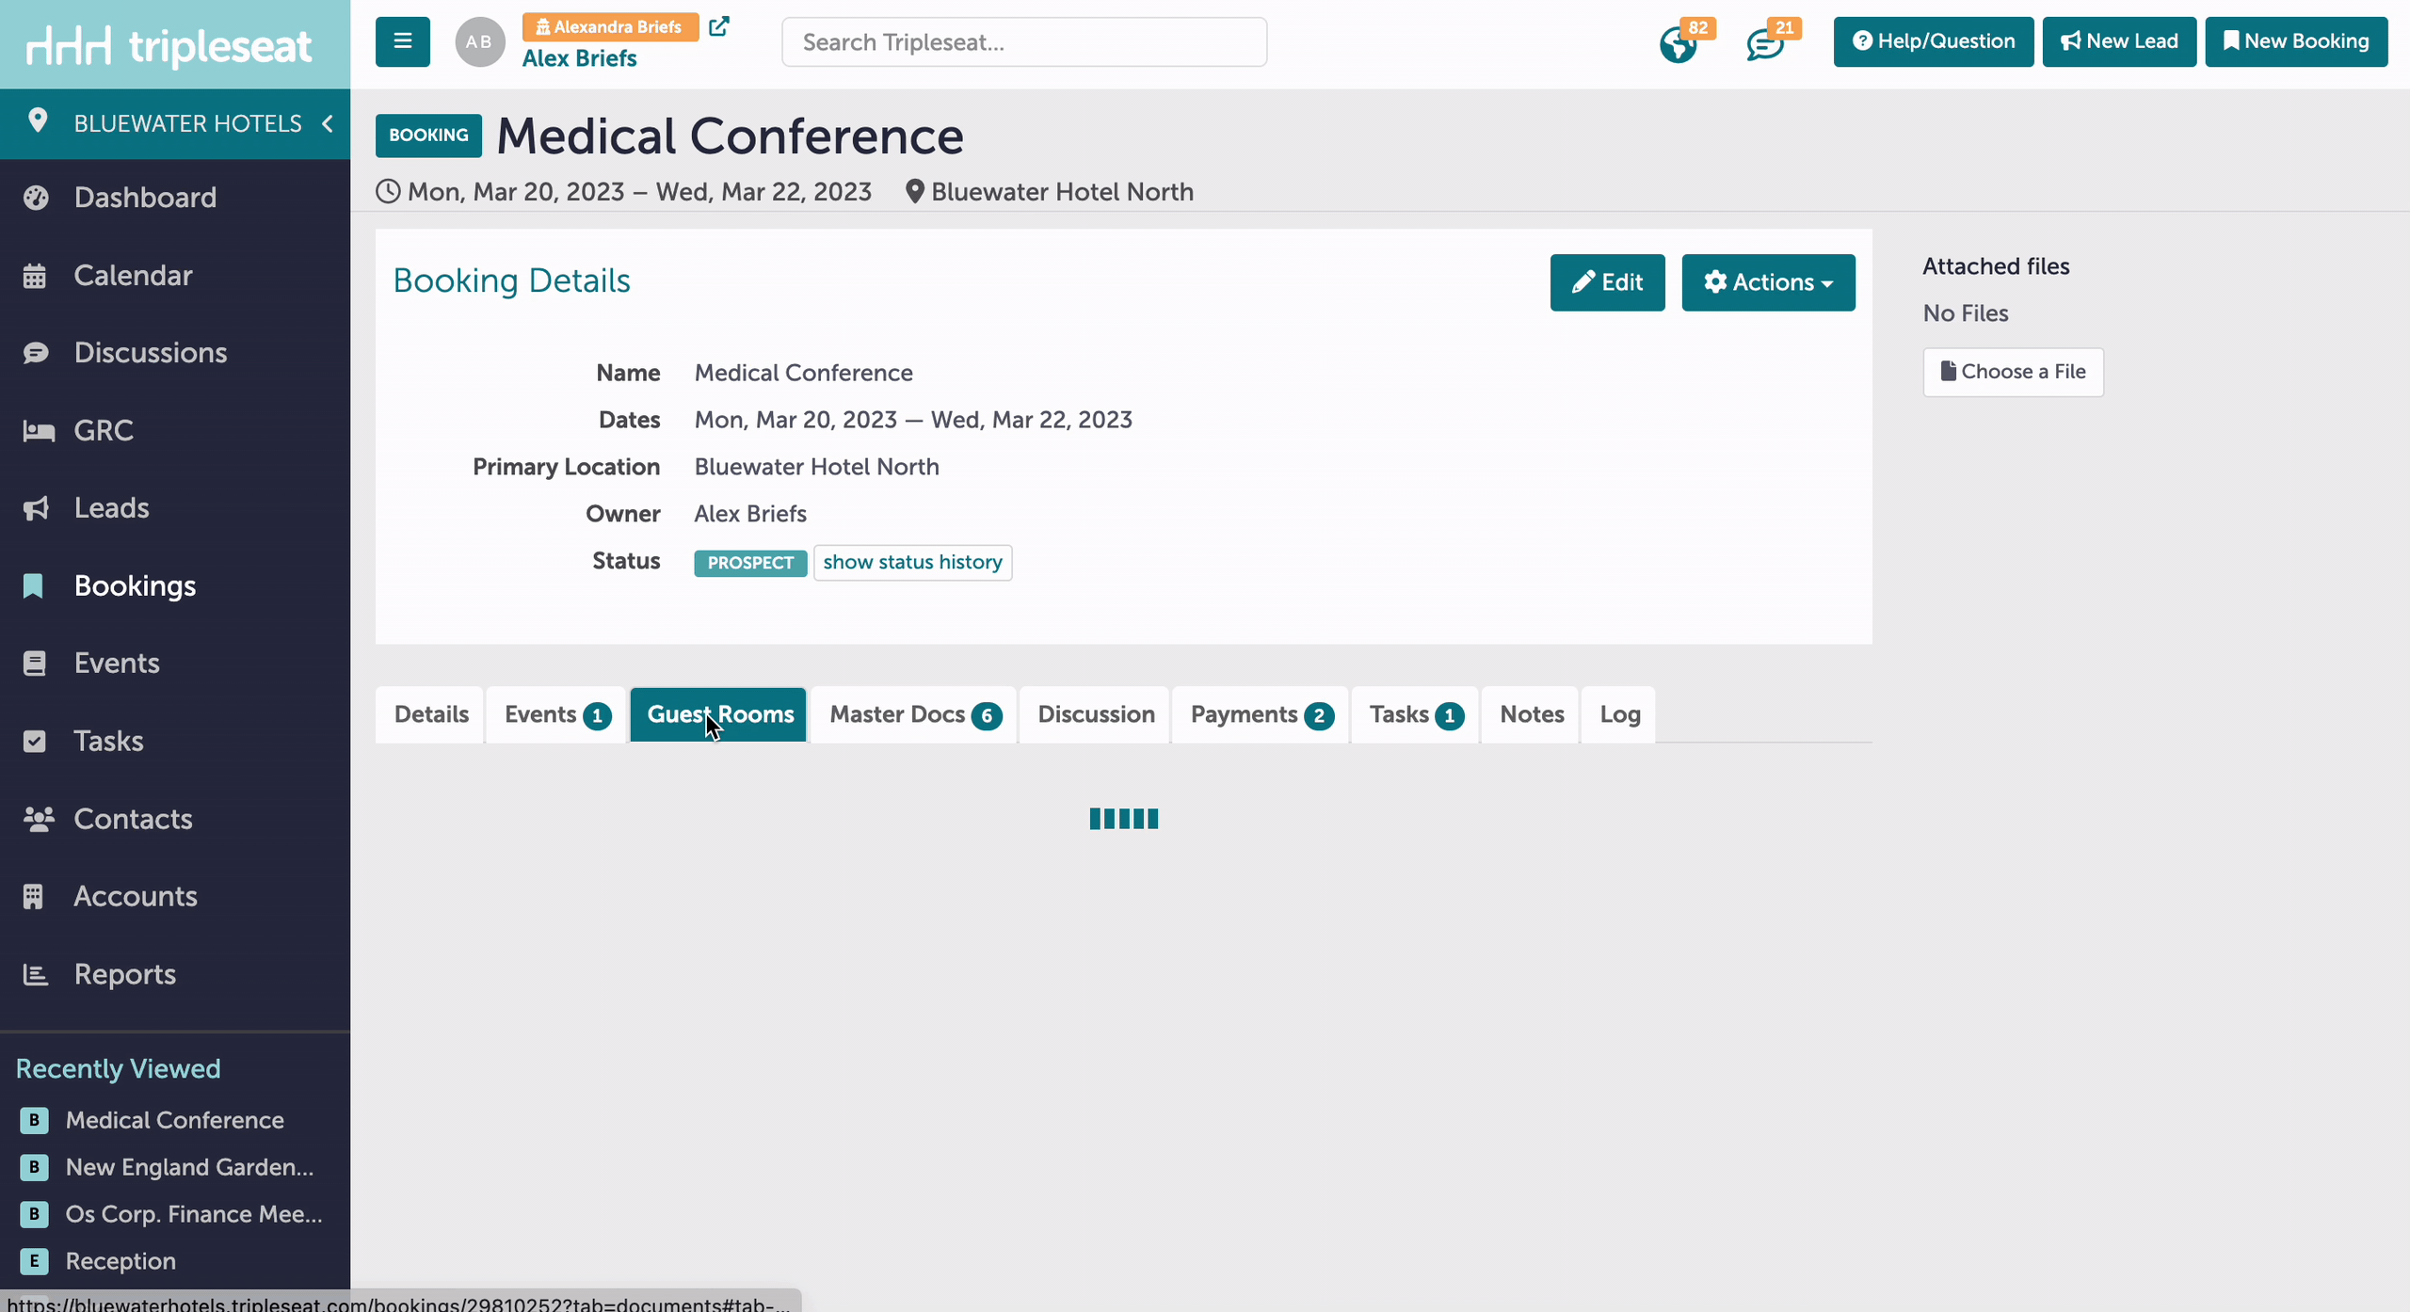Click the Dashboard gauge icon in sidebar

click(x=36, y=198)
